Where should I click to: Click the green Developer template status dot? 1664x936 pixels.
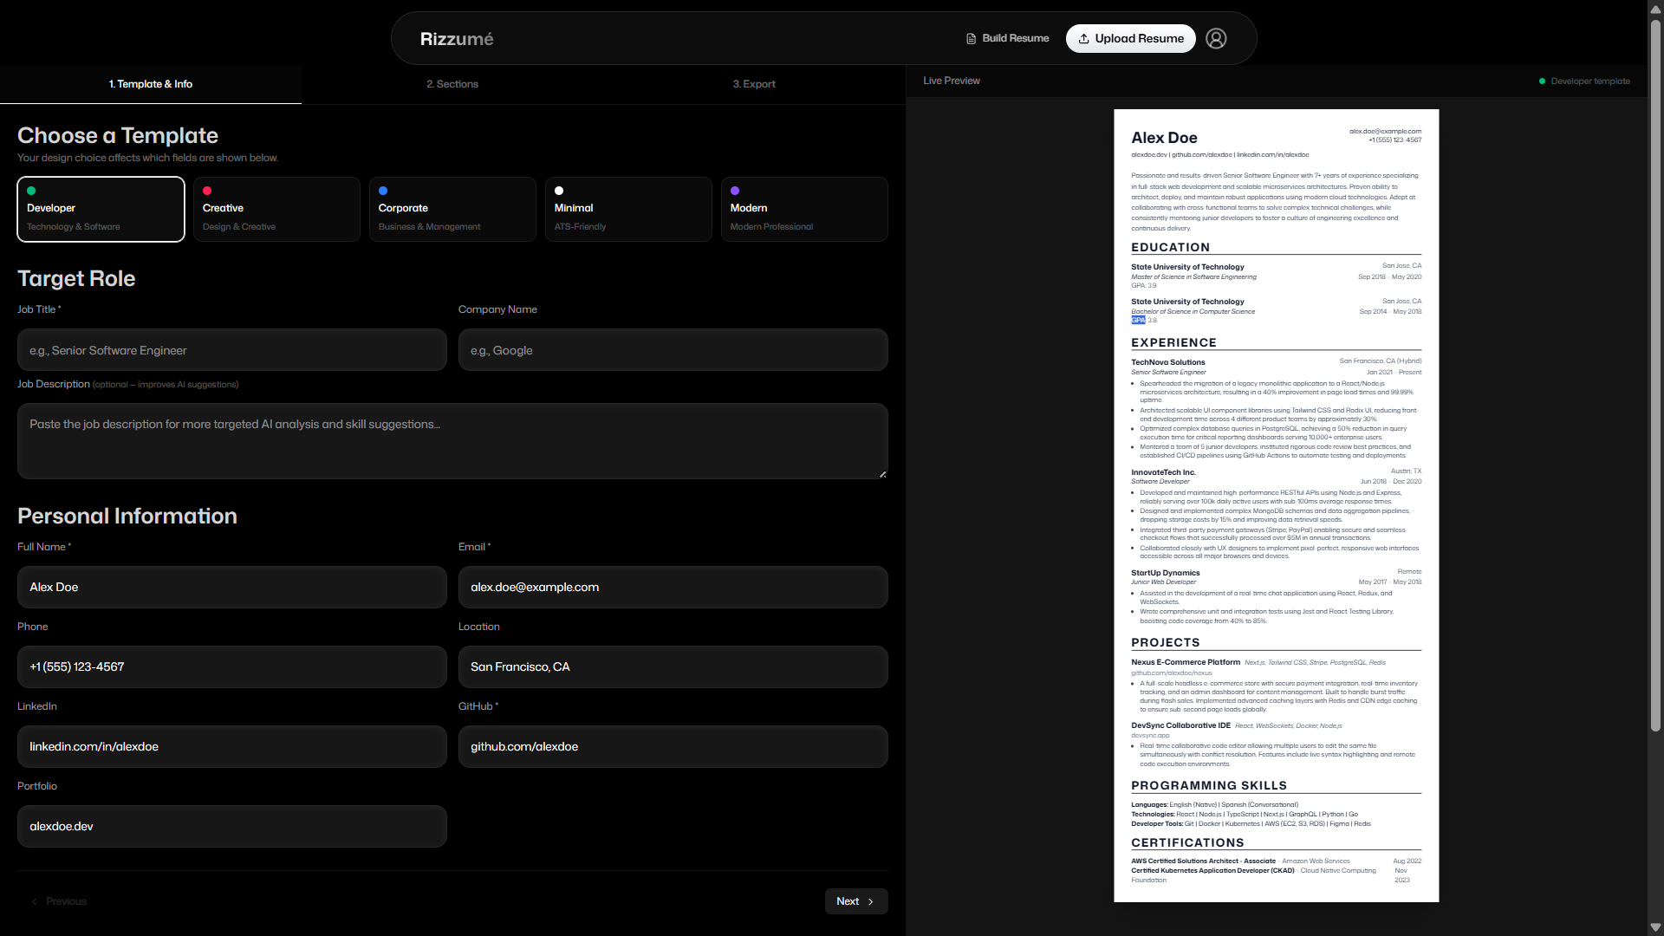click(1542, 81)
